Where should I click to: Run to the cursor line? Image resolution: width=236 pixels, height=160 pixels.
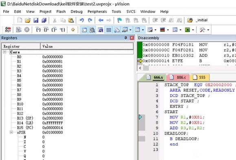click(62, 30)
